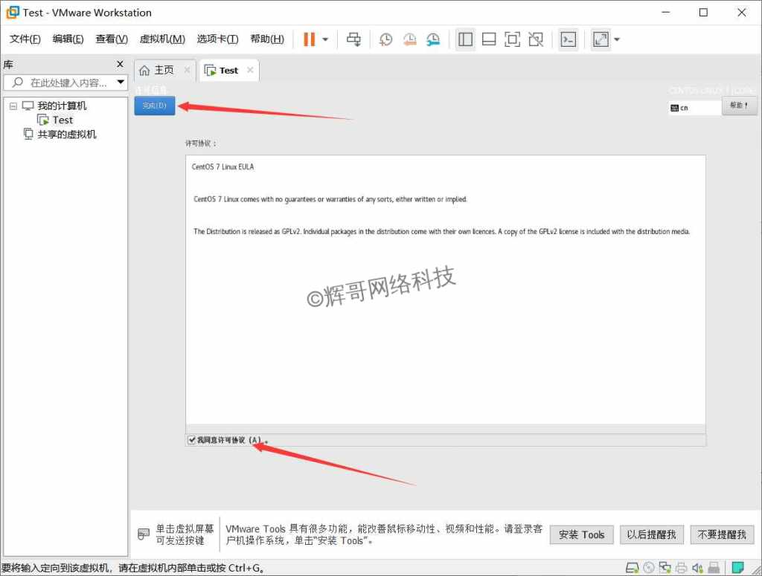Send Ctrl+Alt+Del toolbar icon
The image size is (762, 576).
[x=353, y=39]
